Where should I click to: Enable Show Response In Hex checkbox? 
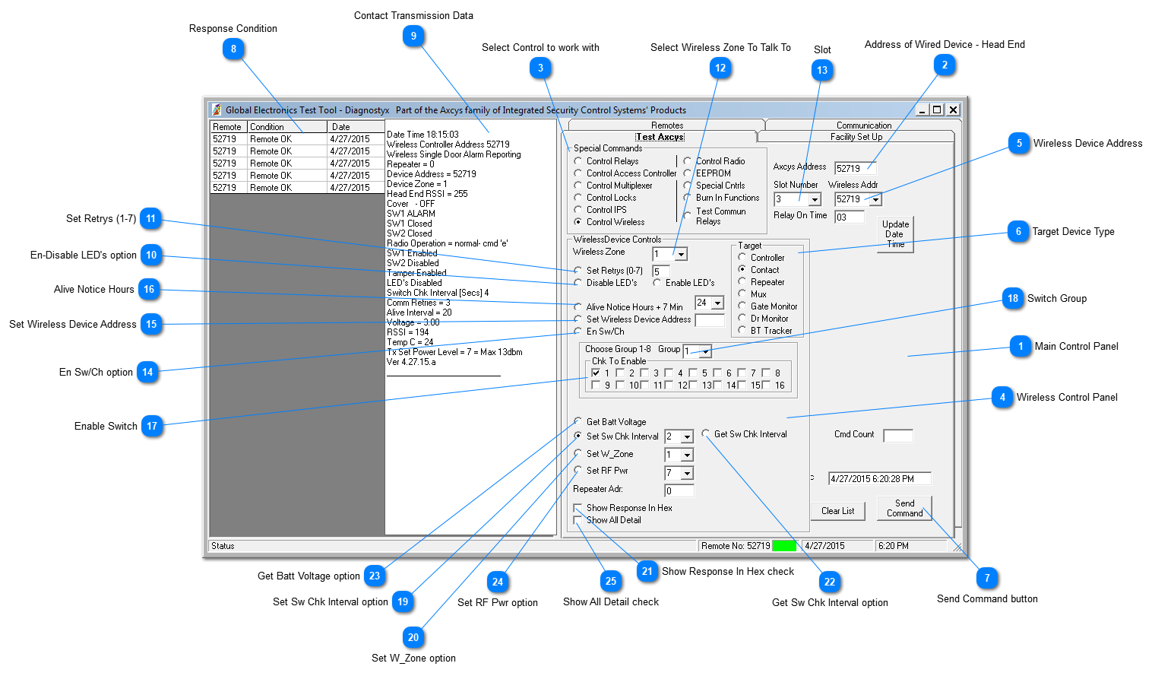(578, 508)
